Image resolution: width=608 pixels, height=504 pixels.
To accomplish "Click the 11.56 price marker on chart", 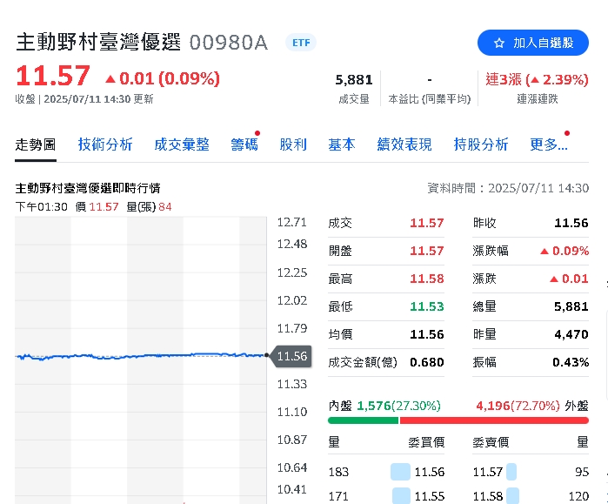I will pos(291,356).
